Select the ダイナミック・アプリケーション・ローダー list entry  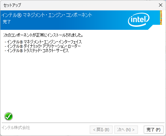tap(43, 46)
